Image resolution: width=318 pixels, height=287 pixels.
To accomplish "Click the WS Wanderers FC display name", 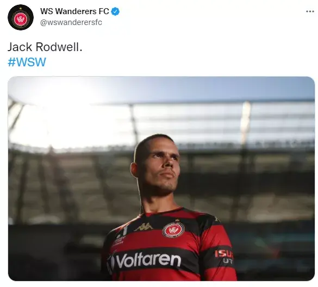I will pyautogui.click(x=74, y=11).
